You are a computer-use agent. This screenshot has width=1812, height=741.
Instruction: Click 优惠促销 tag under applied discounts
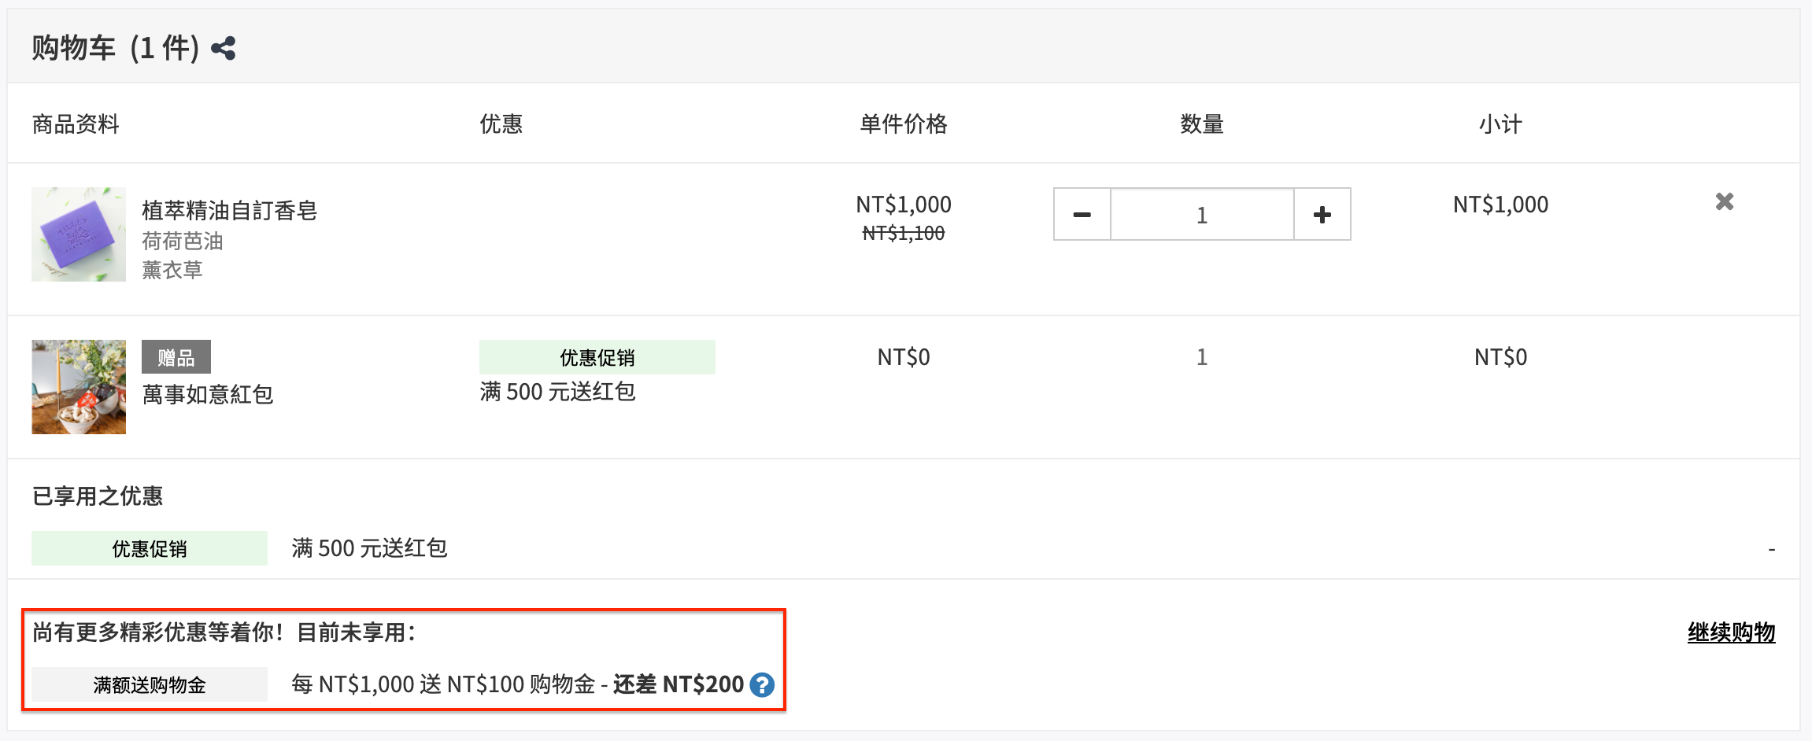[x=150, y=548]
